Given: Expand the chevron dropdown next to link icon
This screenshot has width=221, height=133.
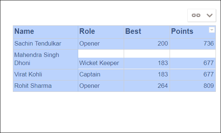Looking at the screenshot, I should click(x=210, y=15).
